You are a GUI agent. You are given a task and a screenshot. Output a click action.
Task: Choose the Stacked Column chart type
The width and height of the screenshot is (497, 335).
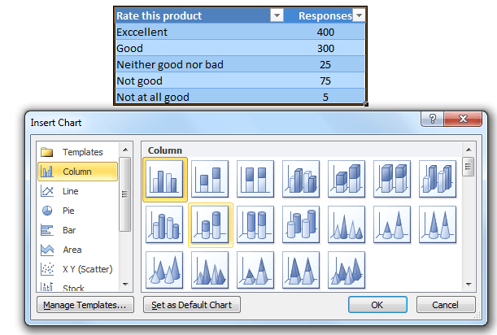click(x=210, y=179)
